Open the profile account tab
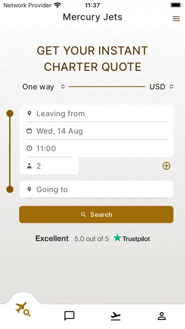 point(161,316)
